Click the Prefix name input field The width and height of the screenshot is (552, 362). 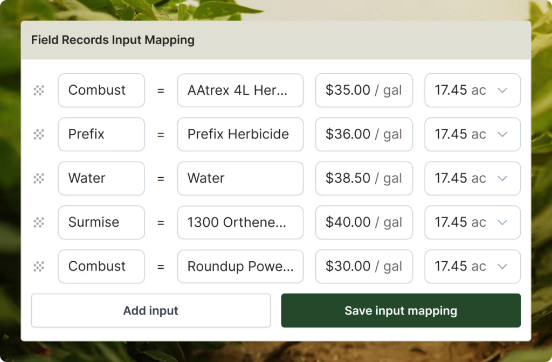tap(101, 135)
